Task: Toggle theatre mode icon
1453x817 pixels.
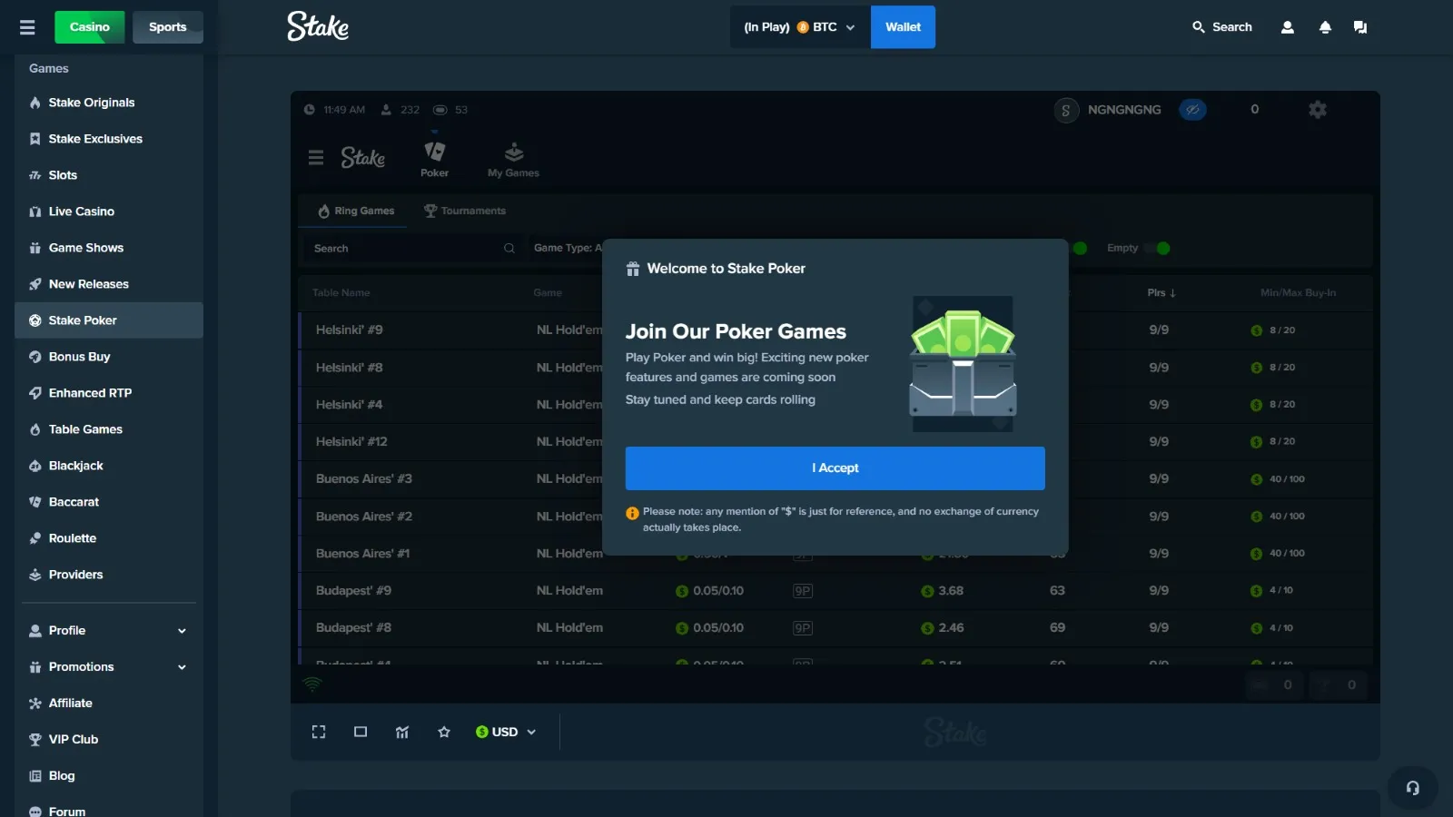Action: (361, 732)
